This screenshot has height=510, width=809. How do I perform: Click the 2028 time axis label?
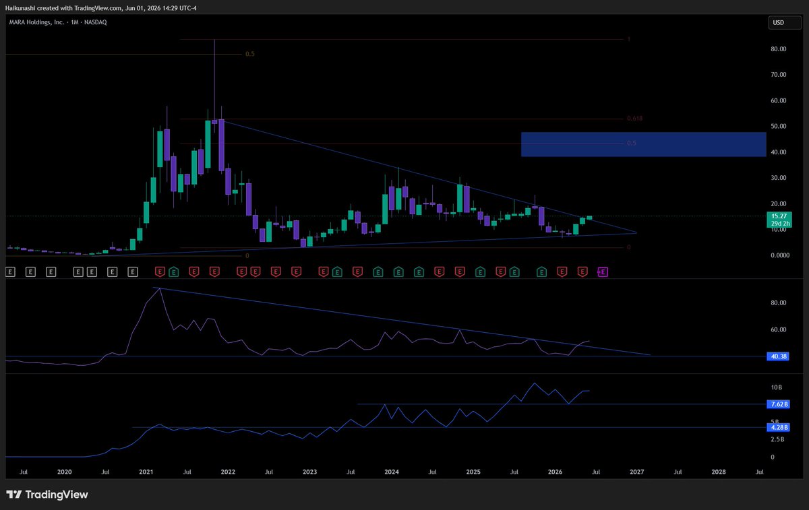(719, 472)
